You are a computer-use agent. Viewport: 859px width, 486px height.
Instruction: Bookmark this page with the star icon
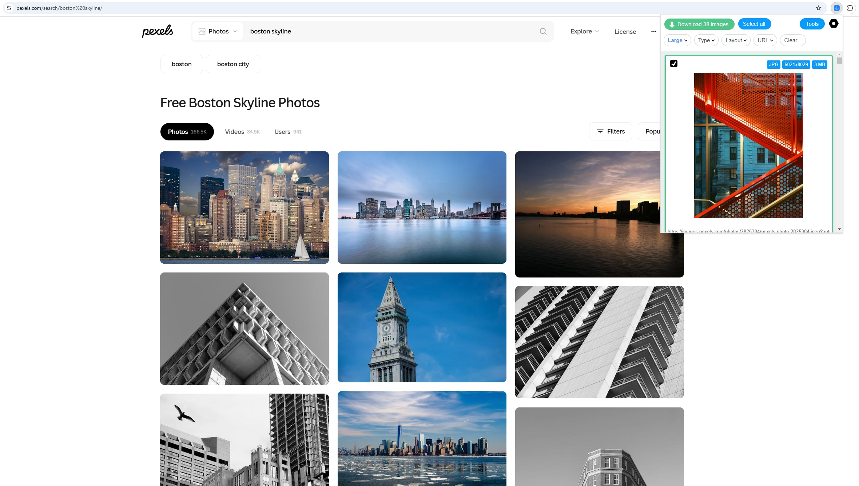coord(819,8)
